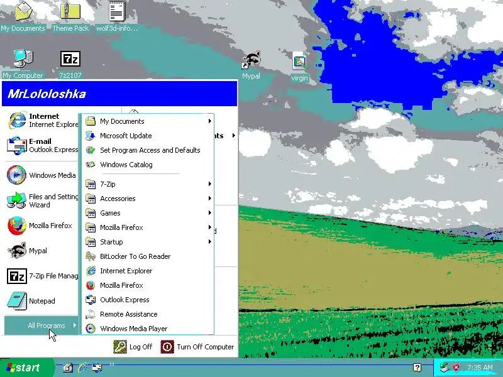Click the help question mark taskbar icon
The width and height of the screenshot is (503, 377).
point(417,368)
